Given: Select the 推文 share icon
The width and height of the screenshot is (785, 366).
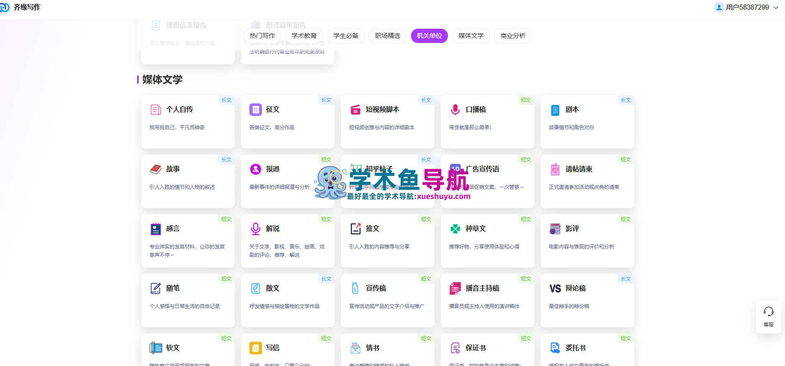Looking at the screenshot, I should 355,229.
